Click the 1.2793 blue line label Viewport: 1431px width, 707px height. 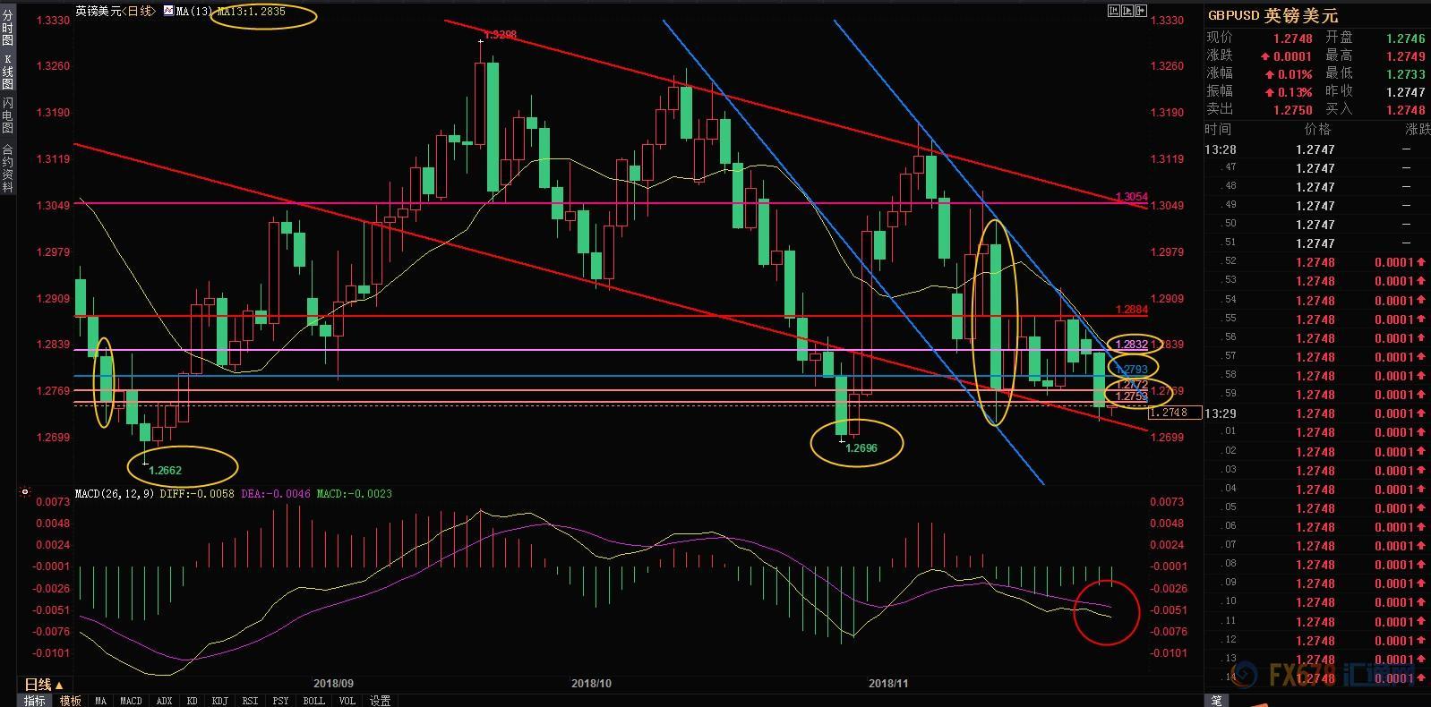pyautogui.click(x=1131, y=369)
